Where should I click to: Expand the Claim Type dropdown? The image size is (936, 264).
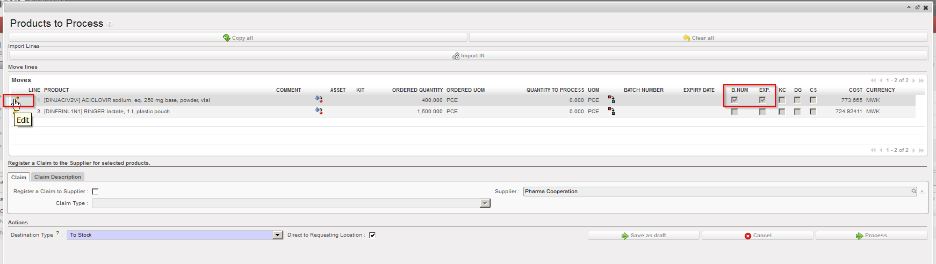485,203
